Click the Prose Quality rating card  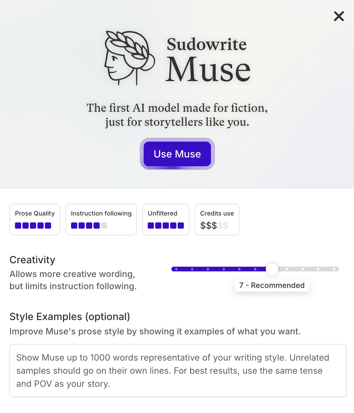tap(35, 219)
